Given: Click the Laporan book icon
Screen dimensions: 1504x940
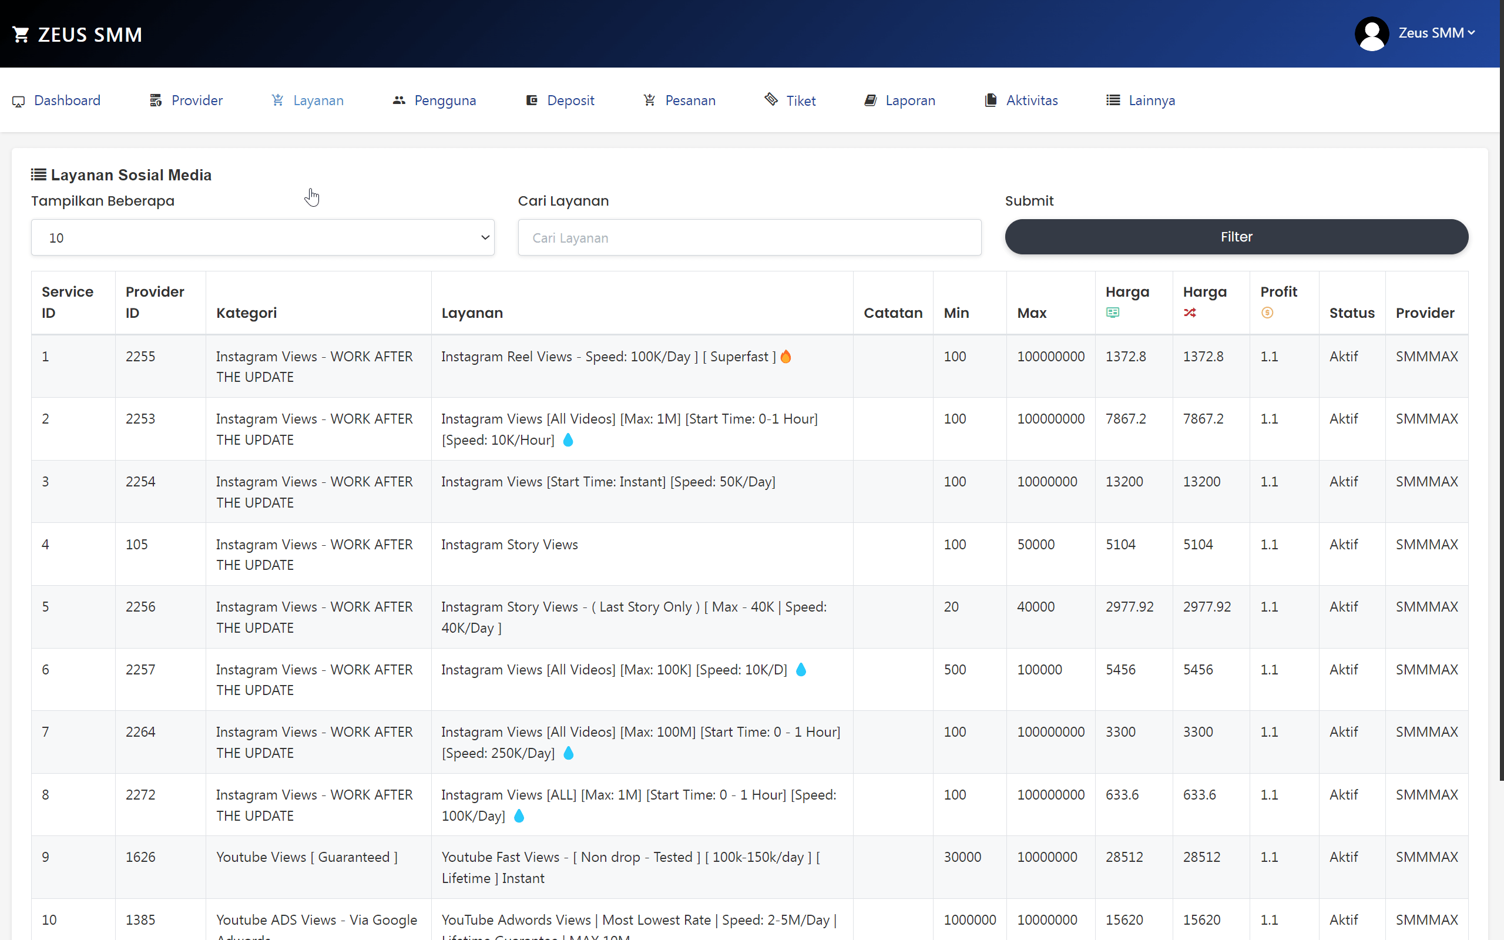Looking at the screenshot, I should point(870,99).
